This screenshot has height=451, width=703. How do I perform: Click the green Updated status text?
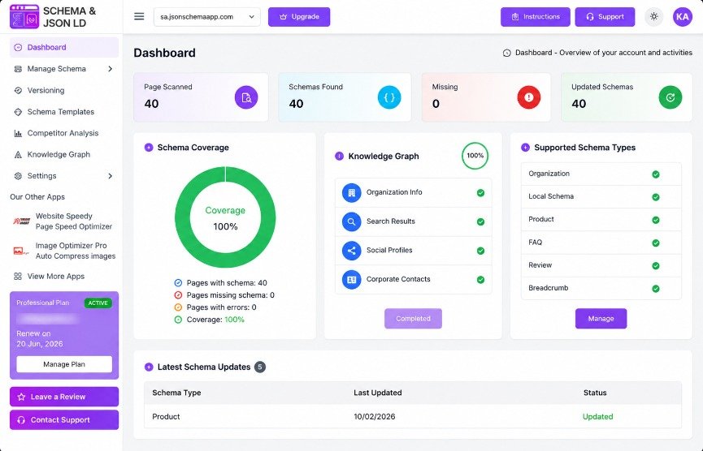(597, 417)
